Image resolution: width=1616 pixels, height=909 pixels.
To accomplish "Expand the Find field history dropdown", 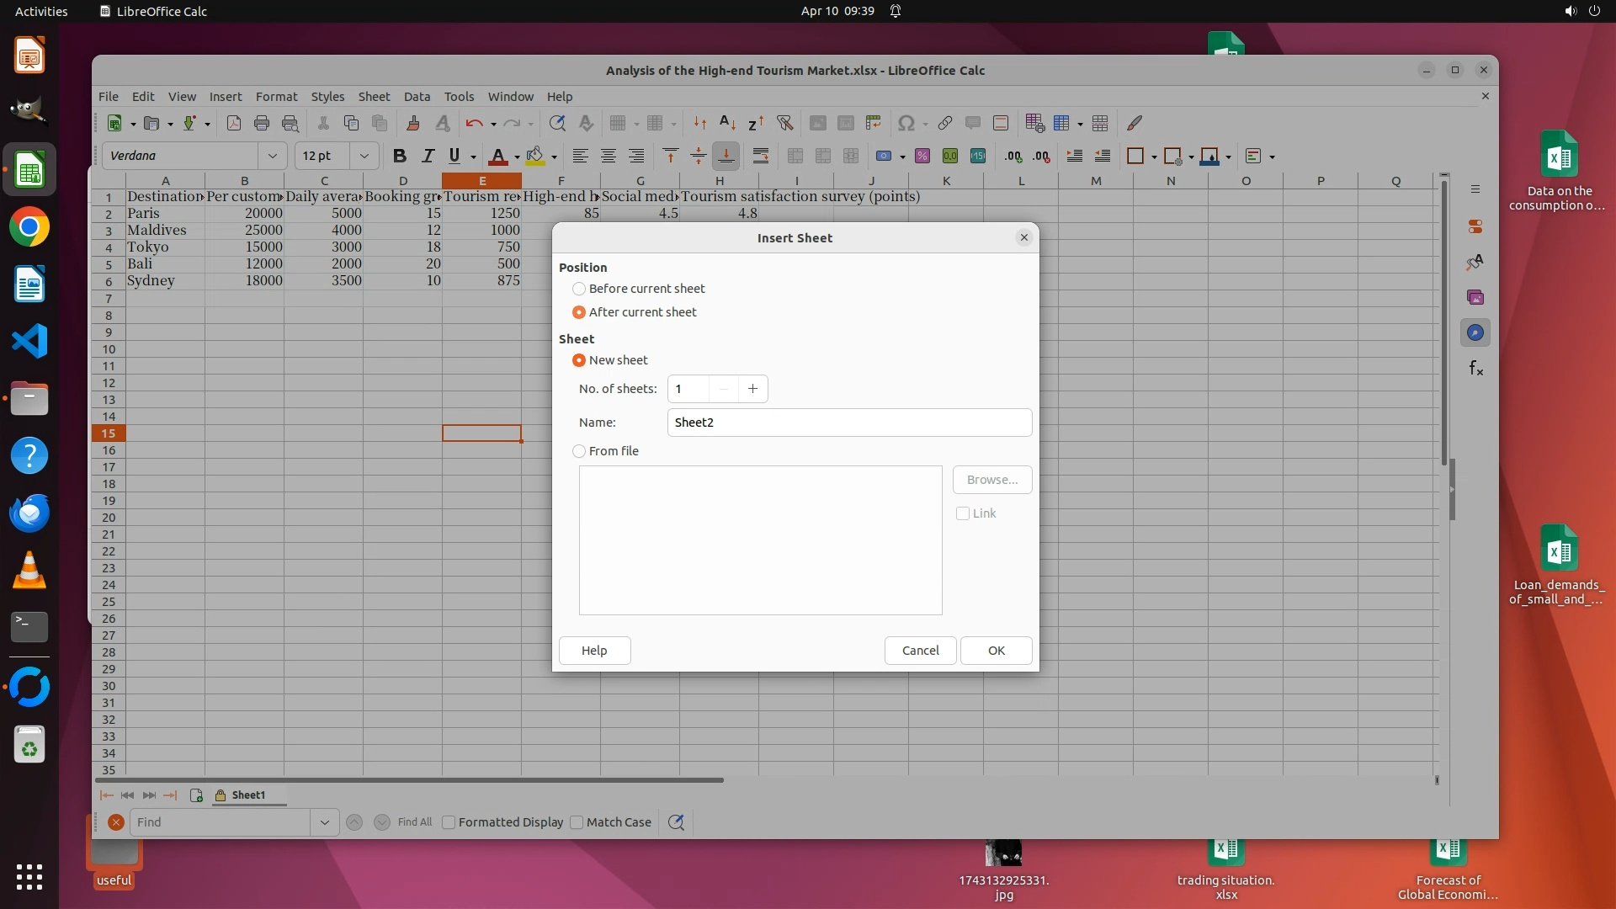I will [324, 822].
